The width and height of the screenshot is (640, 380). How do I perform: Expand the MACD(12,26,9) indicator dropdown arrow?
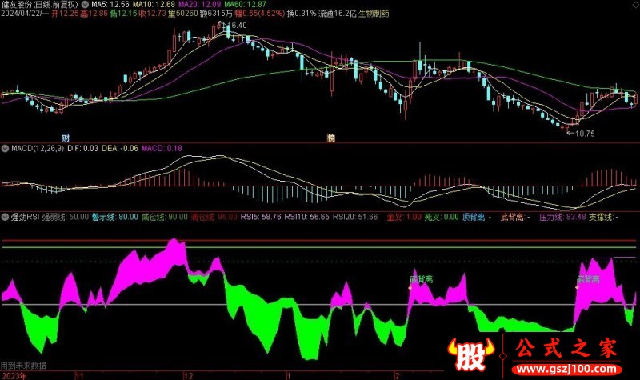pos(5,148)
